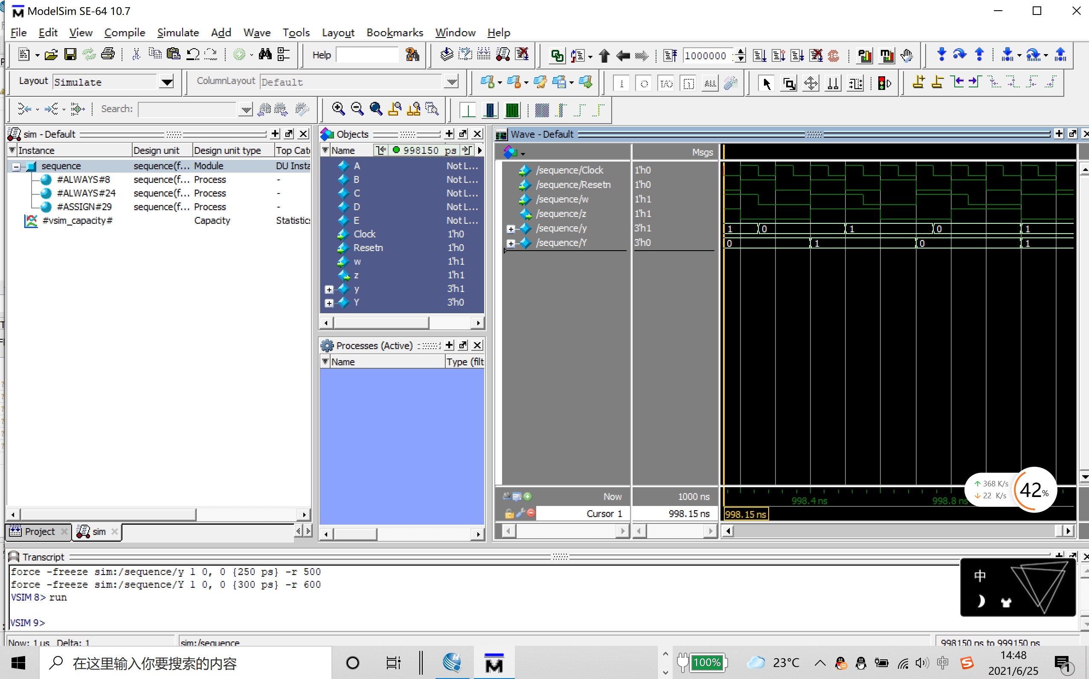Viewport: 1089px width, 679px height.
Task: Click the Find binoculars icon
Action: click(265, 54)
